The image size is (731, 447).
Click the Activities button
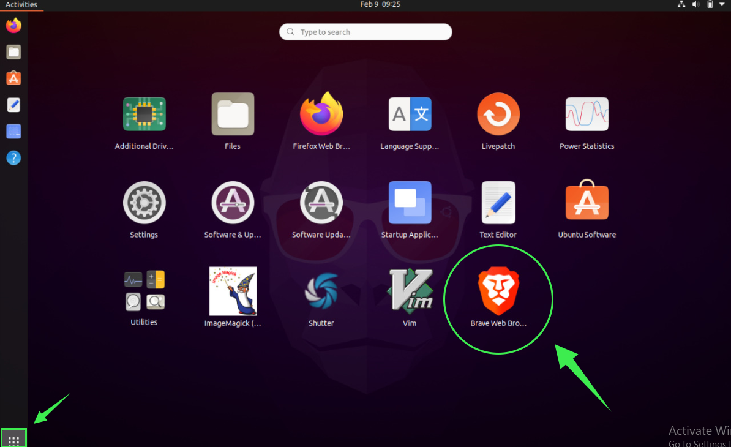pyautogui.click(x=21, y=5)
